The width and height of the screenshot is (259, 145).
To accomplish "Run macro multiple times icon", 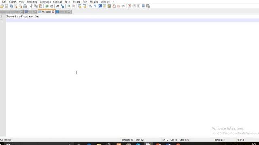I will point(143,6).
